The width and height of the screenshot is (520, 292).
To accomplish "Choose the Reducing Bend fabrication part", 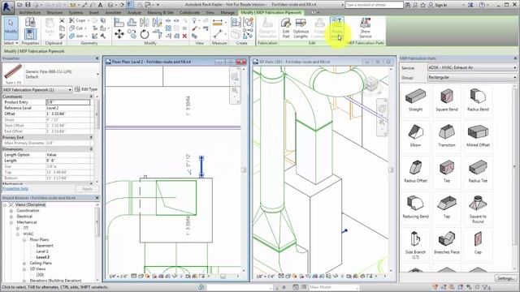I will (415, 208).
